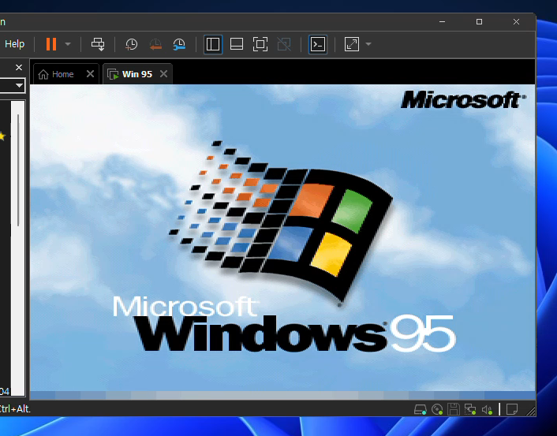Click the hard disk status icon
Viewport: 557px width, 436px height.
coord(421,410)
